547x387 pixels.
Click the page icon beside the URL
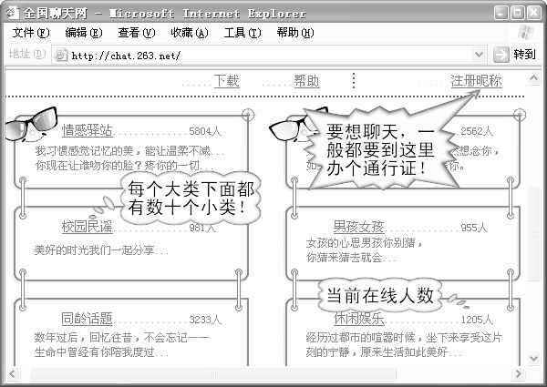61,56
